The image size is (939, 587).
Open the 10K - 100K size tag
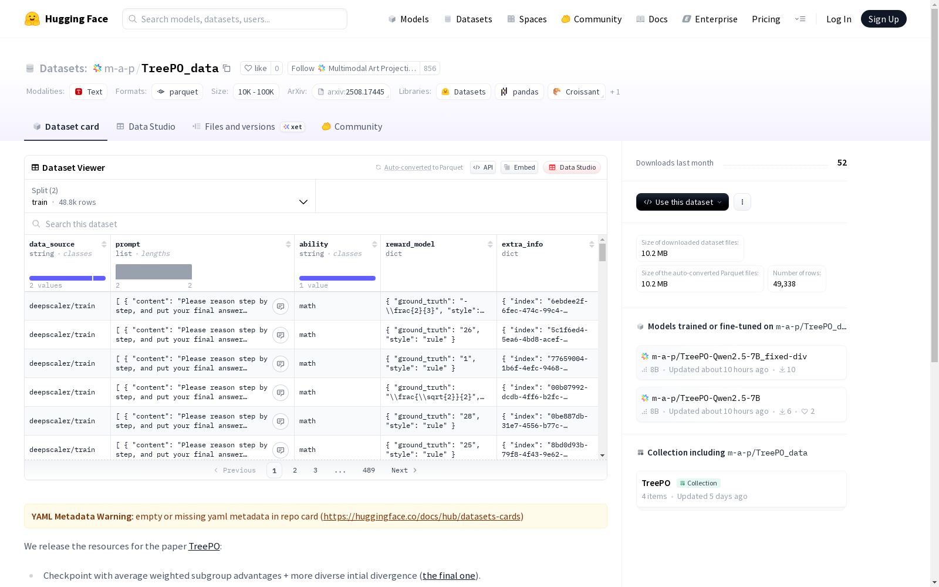pos(256,92)
